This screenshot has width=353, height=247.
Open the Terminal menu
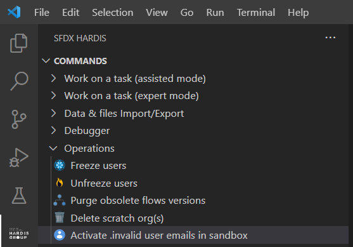(x=256, y=13)
